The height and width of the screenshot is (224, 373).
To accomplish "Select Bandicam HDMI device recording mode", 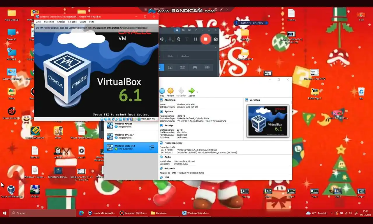I will click(x=182, y=67).
